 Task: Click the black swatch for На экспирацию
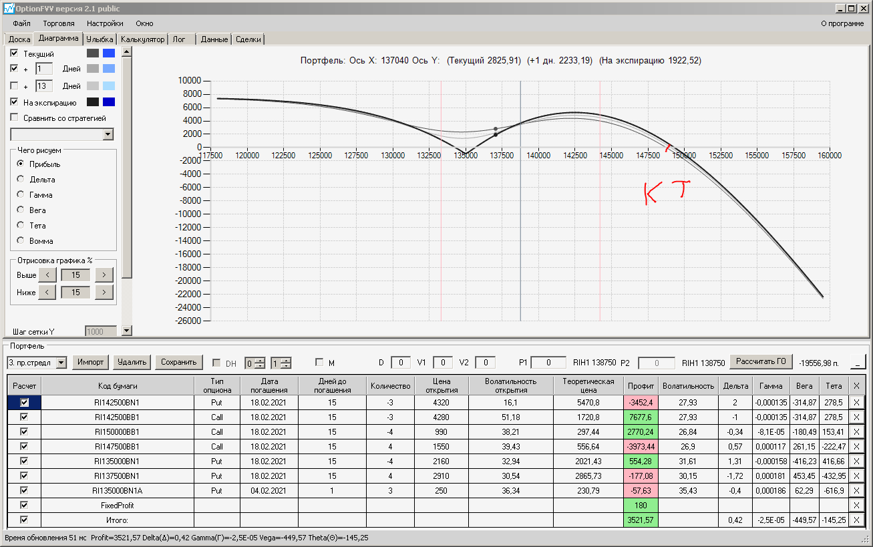[93, 102]
